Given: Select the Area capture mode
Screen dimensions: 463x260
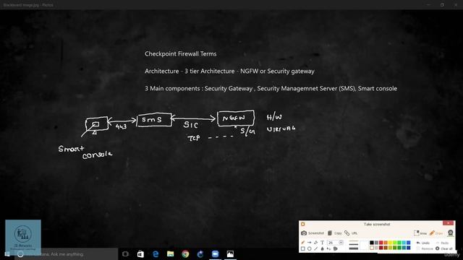Looking at the screenshot, I should coord(420,233).
